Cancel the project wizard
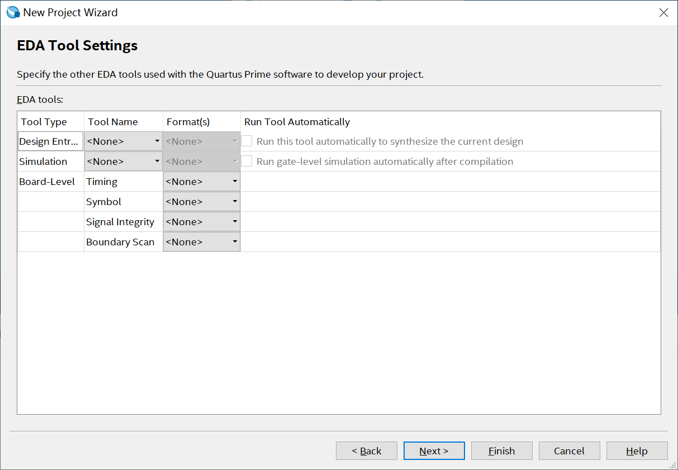Screen dimensions: 678x470 click(x=569, y=451)
